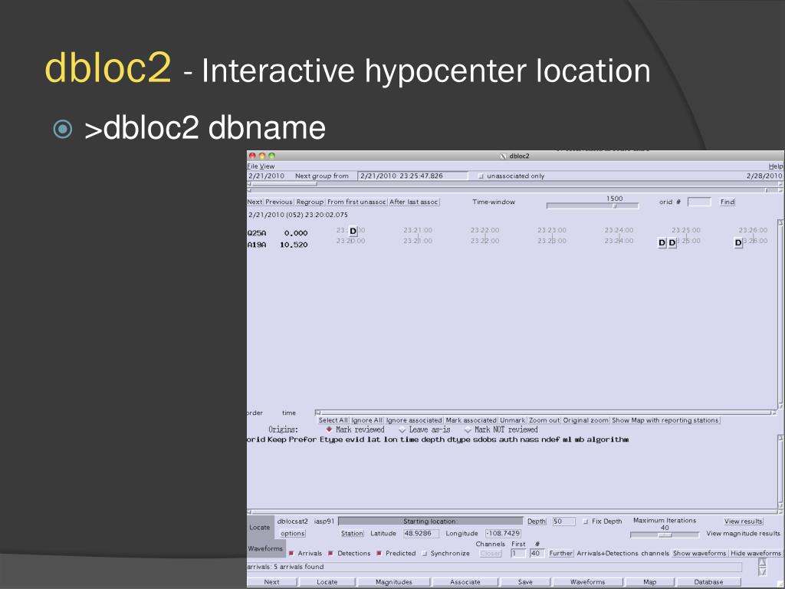The image size is (785, 589).
Task: Click the Unmark button
Action: click(512, 420)
